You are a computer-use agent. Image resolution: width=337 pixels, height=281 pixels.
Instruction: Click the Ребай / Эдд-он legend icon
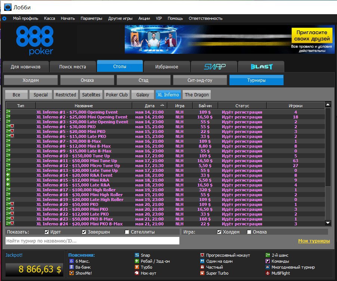(137, 261)
